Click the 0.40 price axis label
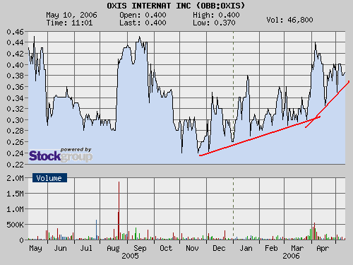This screenshot has width=353, height=265. 16,65
